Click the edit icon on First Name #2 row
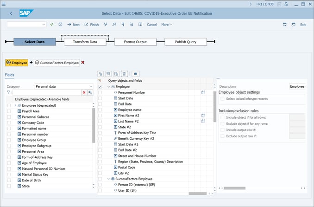Image resolution: width=314 pixels, height=207 pixels. 203,116
